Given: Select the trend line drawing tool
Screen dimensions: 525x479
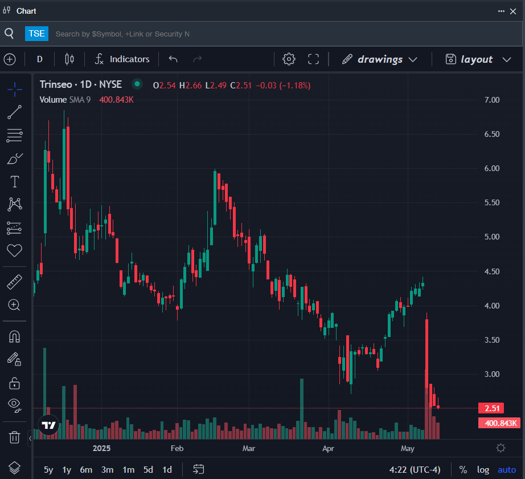Looking at the screenshot, I should (14, 112).
